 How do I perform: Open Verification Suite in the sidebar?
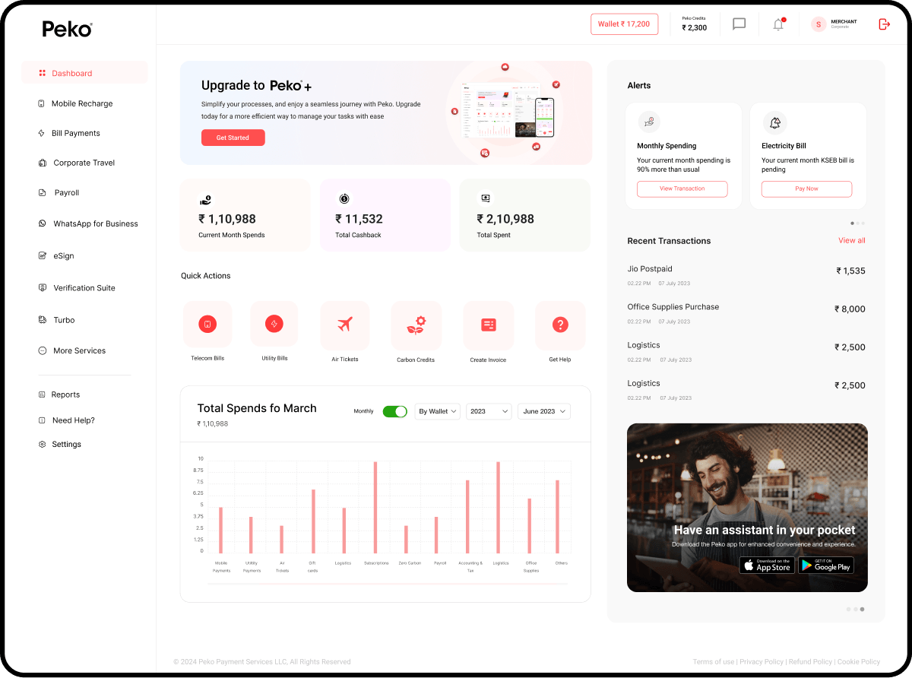[x=84, y=288]
